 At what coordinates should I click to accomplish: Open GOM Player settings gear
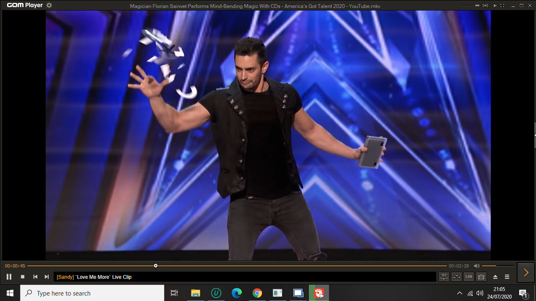(49, 5)
